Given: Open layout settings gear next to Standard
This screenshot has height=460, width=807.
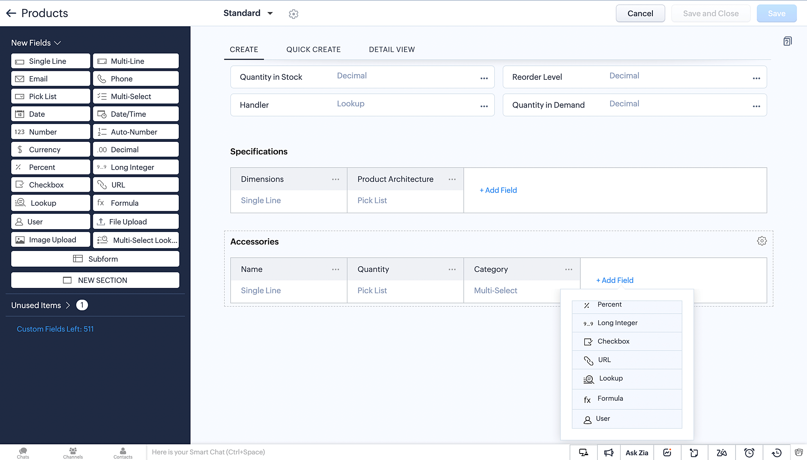Looking at the screenshot, I should (293, 14).
